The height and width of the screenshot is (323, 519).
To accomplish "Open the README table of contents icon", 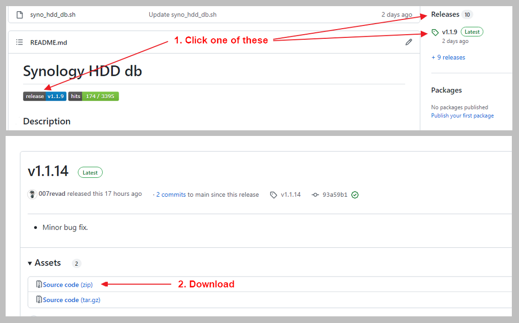I will pos(19,42).
